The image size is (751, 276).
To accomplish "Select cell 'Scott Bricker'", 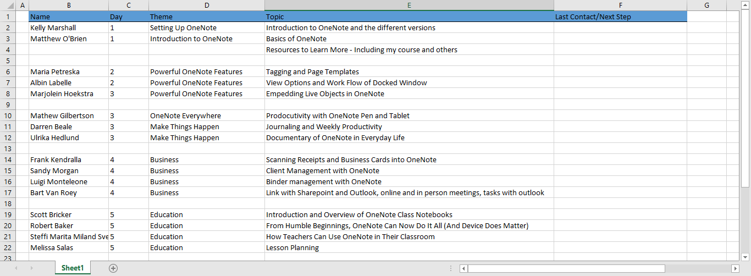I will pyautogui.click(x=69, y=214).
